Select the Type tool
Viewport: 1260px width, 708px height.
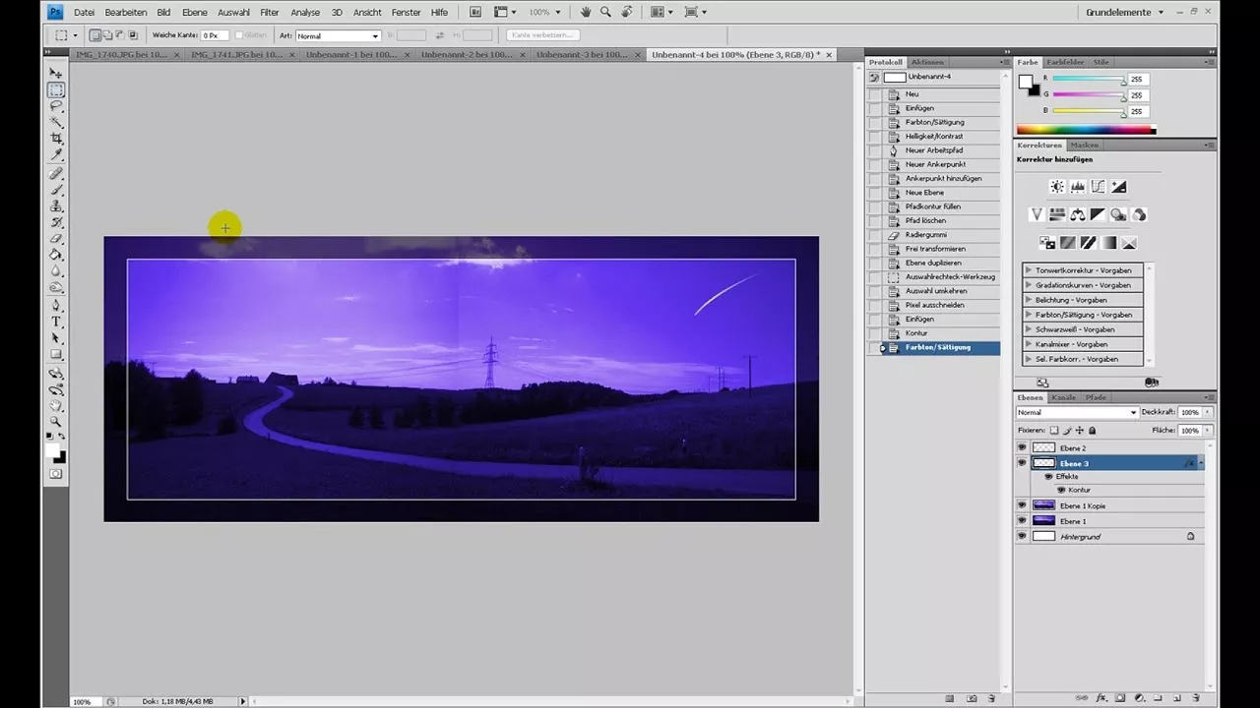click(x=56, y=322)
